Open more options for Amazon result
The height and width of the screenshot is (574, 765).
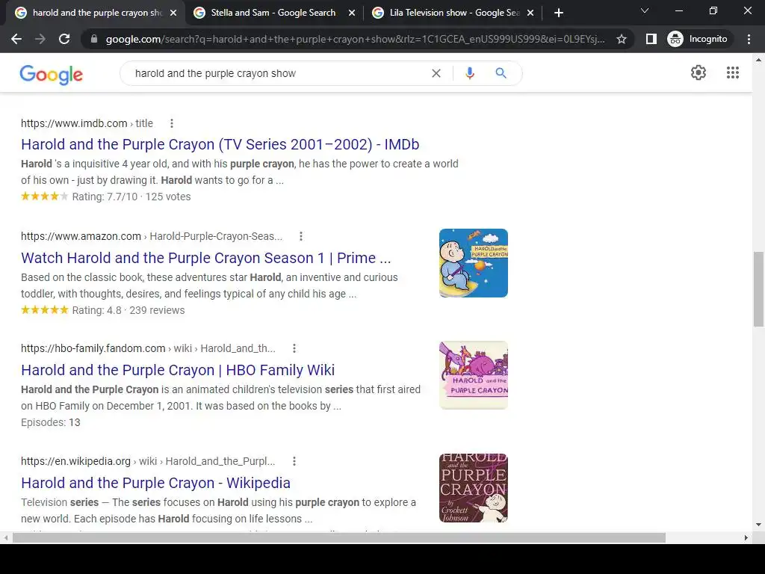pos(300,236)
